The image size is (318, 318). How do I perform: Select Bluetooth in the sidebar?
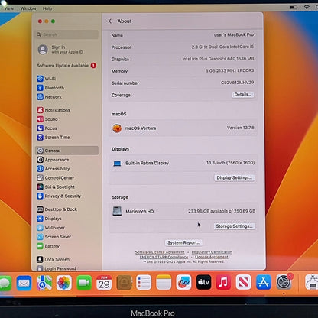(50, 88)
